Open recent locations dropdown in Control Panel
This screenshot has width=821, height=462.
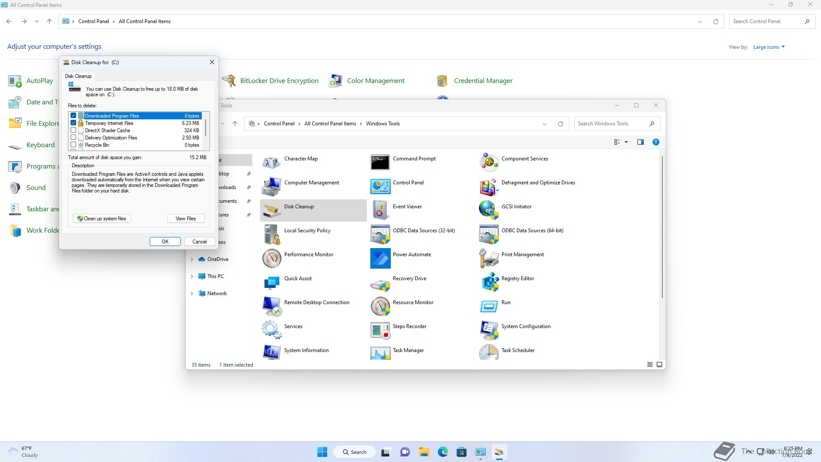pos(37,21)
